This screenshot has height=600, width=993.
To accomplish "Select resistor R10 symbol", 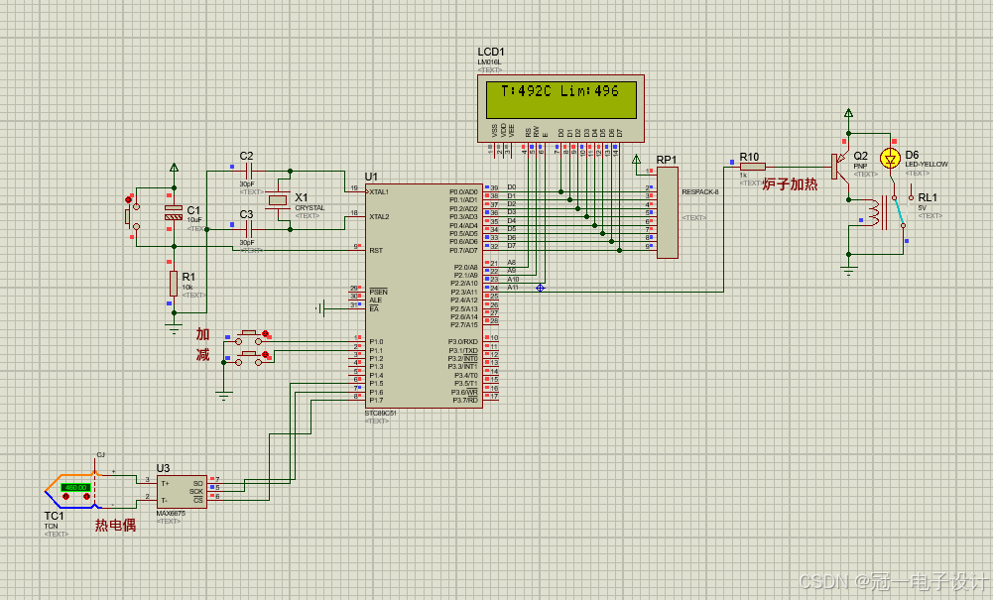I will pyautogui.click(x=752, y=167).
